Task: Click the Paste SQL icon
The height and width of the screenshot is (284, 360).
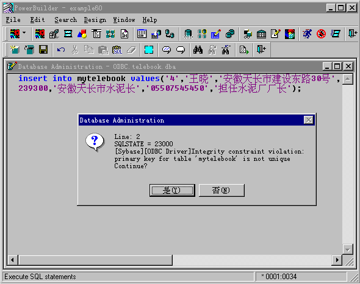Action: click(117, 49)
